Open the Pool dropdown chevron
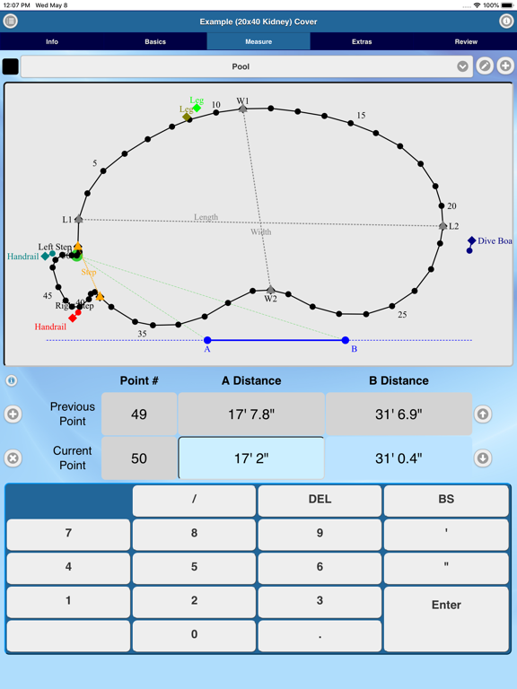 point(462,66)
